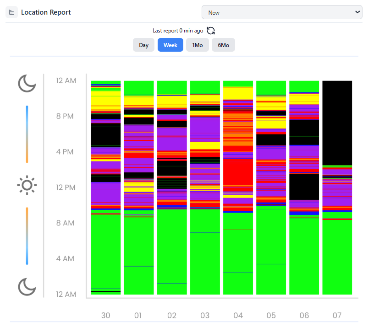Image resolution: width=368 pixels, height=332 pixels.
Task: Click the upper evening gradient bar
Action: (27, 134)
